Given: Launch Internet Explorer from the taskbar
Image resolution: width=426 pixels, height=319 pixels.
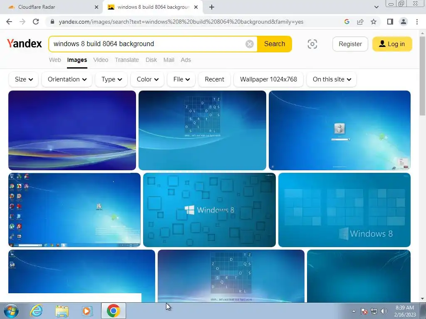Looking at the screenshot, I should click(37, 311).
